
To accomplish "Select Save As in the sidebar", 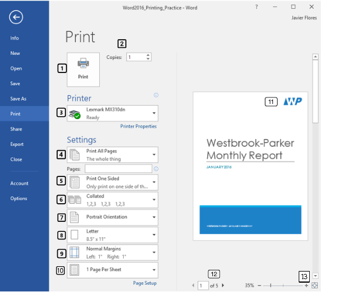I will [x=24, y=99].
